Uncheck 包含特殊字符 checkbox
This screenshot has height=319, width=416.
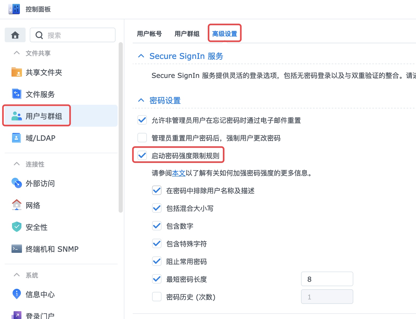(x=157, y=244)
